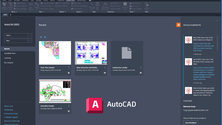Switch Recent files to grid view

[45, 37]
